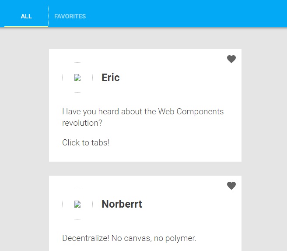Viewport: 287px width, 251px height.
Task: Click Norberrt's avatar image
Action: [77, 204]
